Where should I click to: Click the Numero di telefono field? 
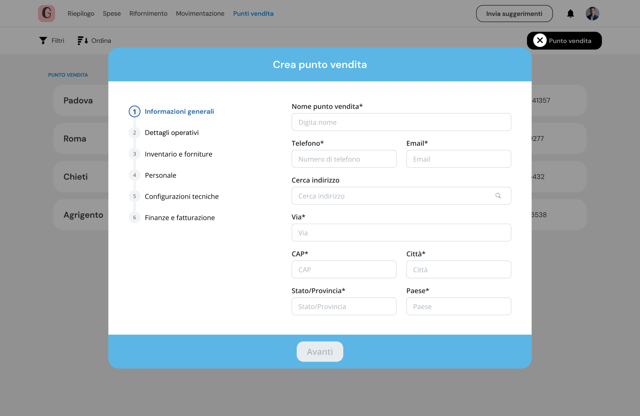coord(344,159)
